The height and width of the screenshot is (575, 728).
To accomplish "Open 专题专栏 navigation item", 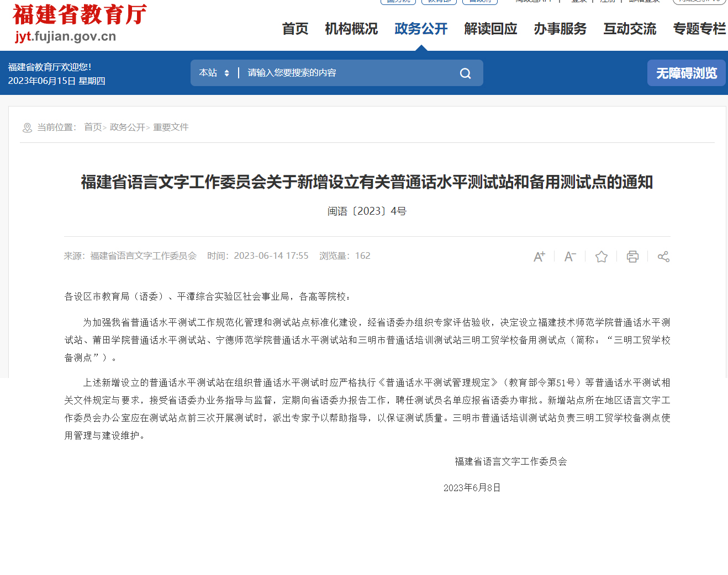I will (699, 29).
